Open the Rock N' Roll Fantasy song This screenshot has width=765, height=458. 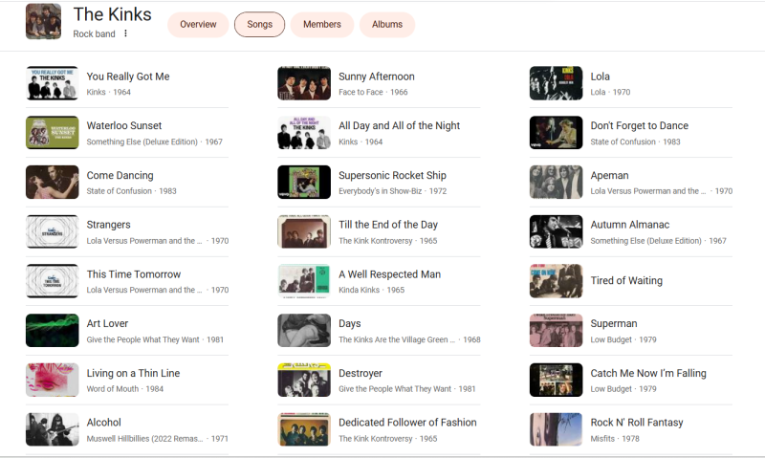coord(637,423)
